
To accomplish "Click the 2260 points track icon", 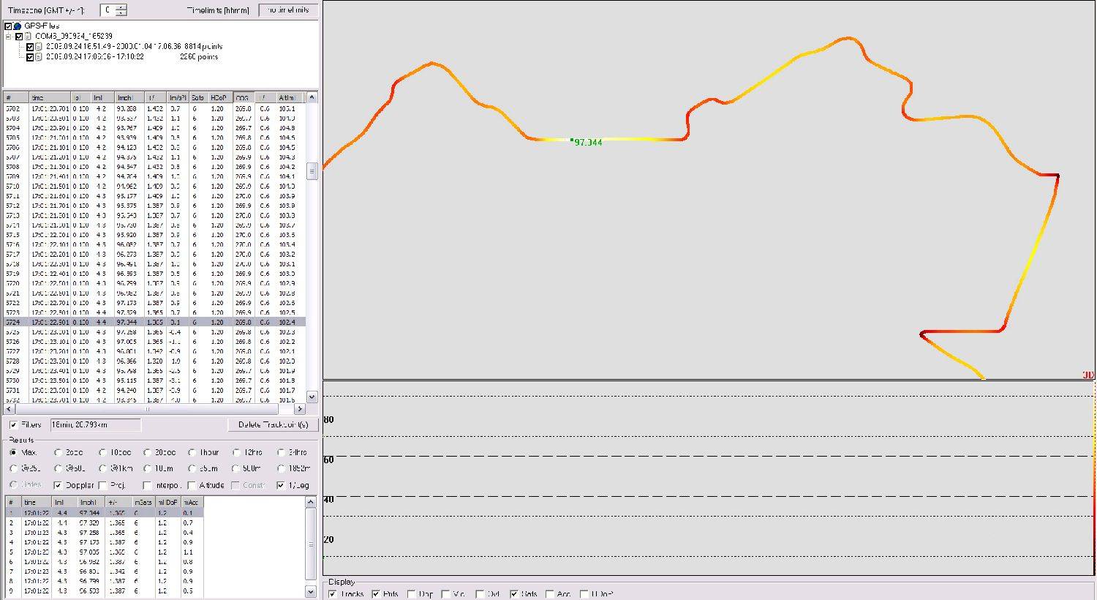I will (39, 56).
